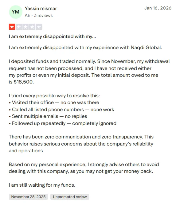Open the review title "I am extremely disappointed with my..."

pos(53,37)
